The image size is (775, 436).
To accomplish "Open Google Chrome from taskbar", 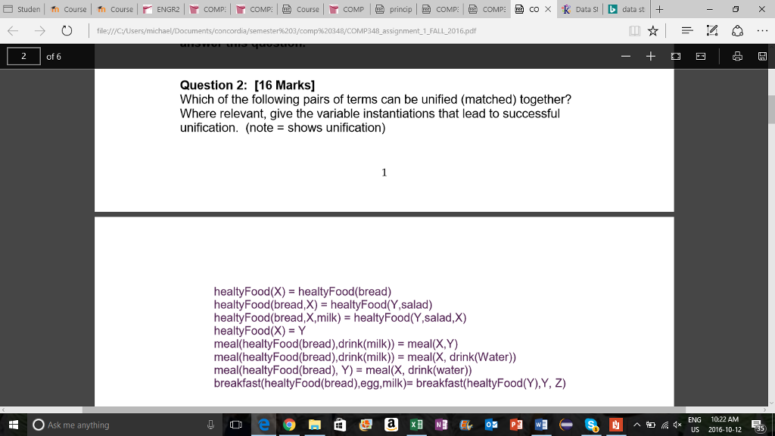I will (x=289, y=425).
